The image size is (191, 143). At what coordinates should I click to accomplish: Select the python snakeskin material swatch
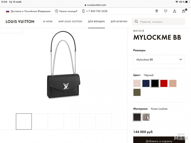(146, 117)
